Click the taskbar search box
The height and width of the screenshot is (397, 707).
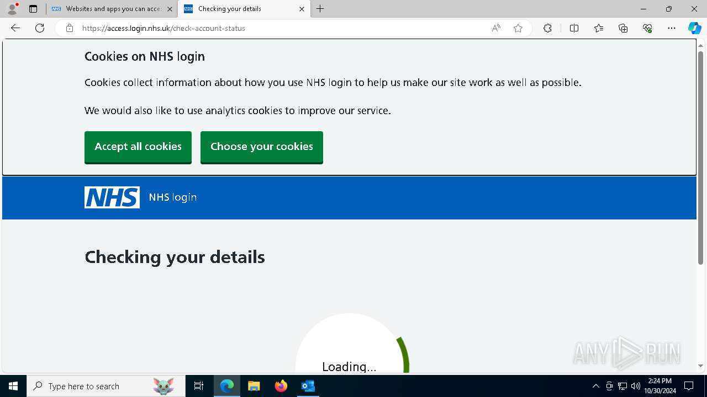[106, 386]
